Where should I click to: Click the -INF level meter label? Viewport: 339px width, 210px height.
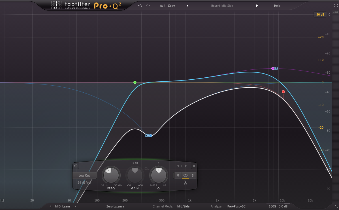(336, 12)
